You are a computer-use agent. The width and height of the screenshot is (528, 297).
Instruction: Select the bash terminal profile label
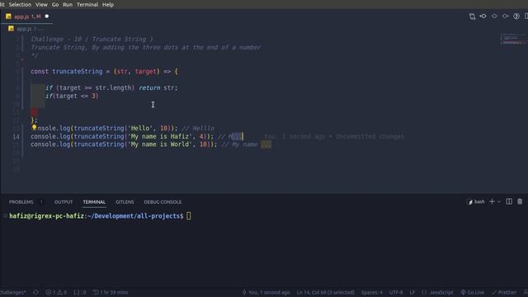coord(476,201)
